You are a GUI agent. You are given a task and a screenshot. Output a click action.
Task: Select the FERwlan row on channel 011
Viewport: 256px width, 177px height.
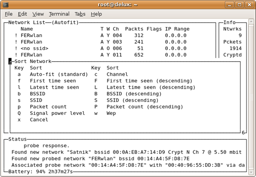pyautogui.click(x=100, y=55)
